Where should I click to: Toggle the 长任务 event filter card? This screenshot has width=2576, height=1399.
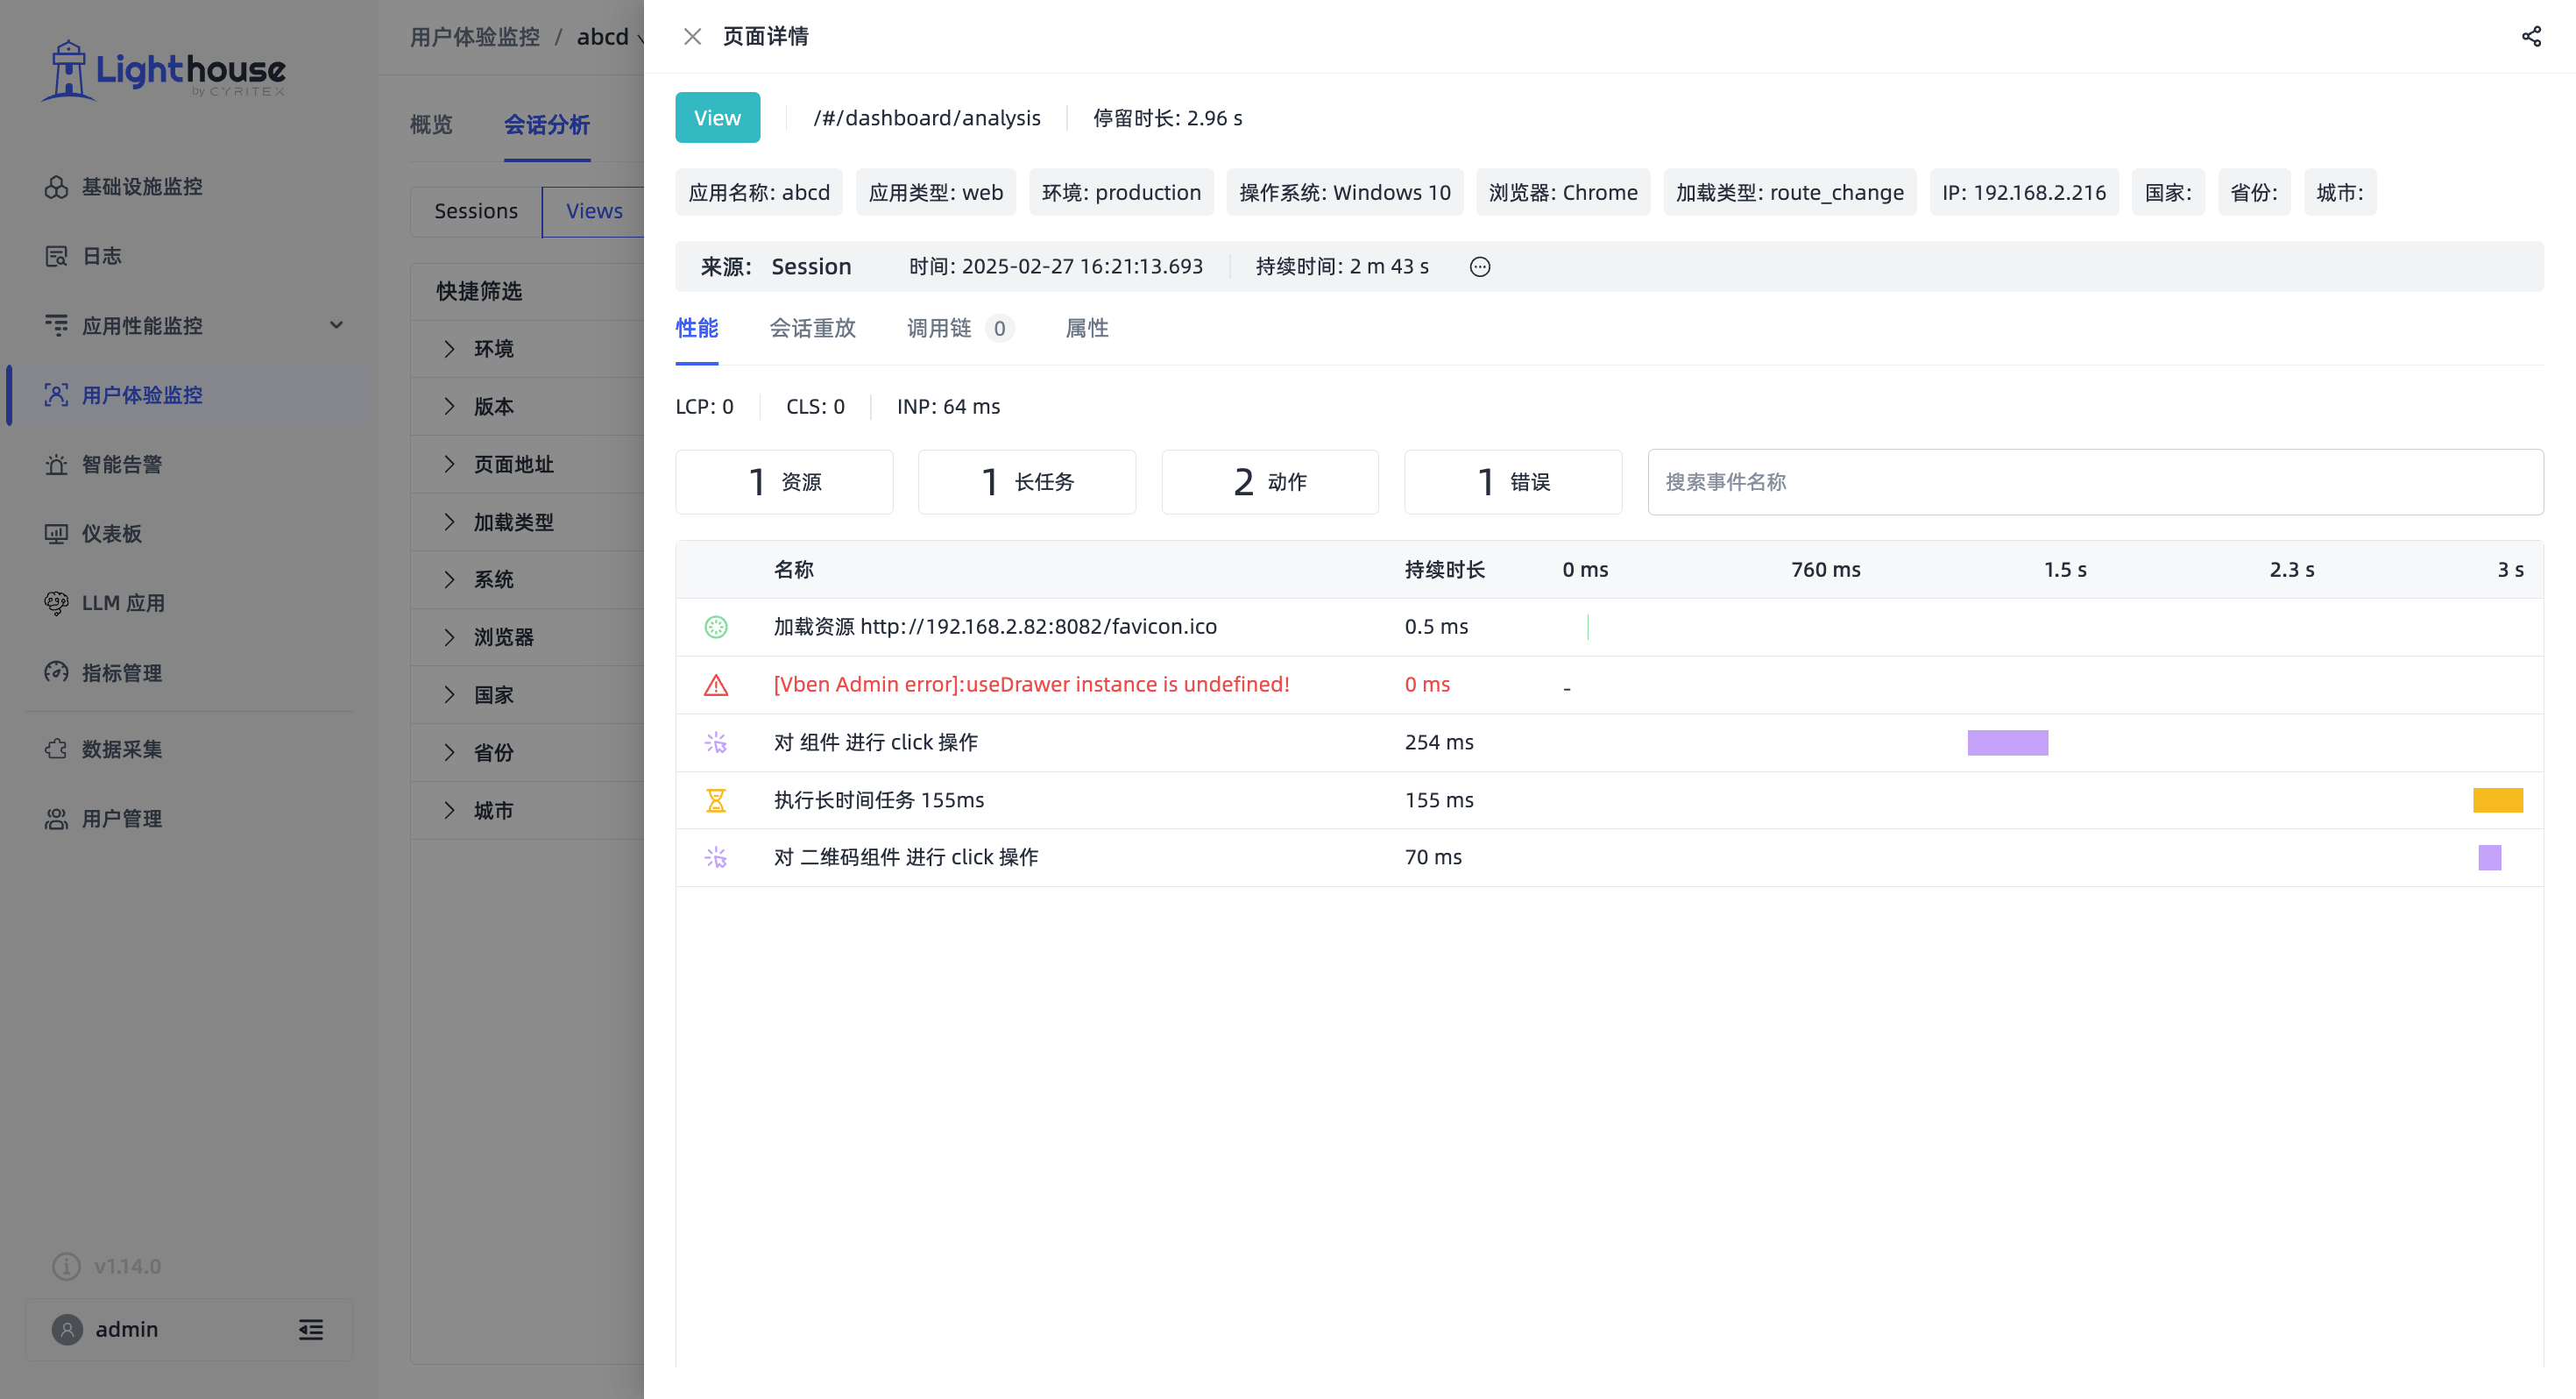click(x=1027, y=482)
